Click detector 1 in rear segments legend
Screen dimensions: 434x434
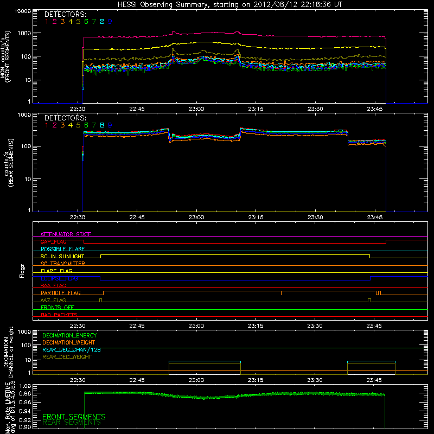point(47,125)
